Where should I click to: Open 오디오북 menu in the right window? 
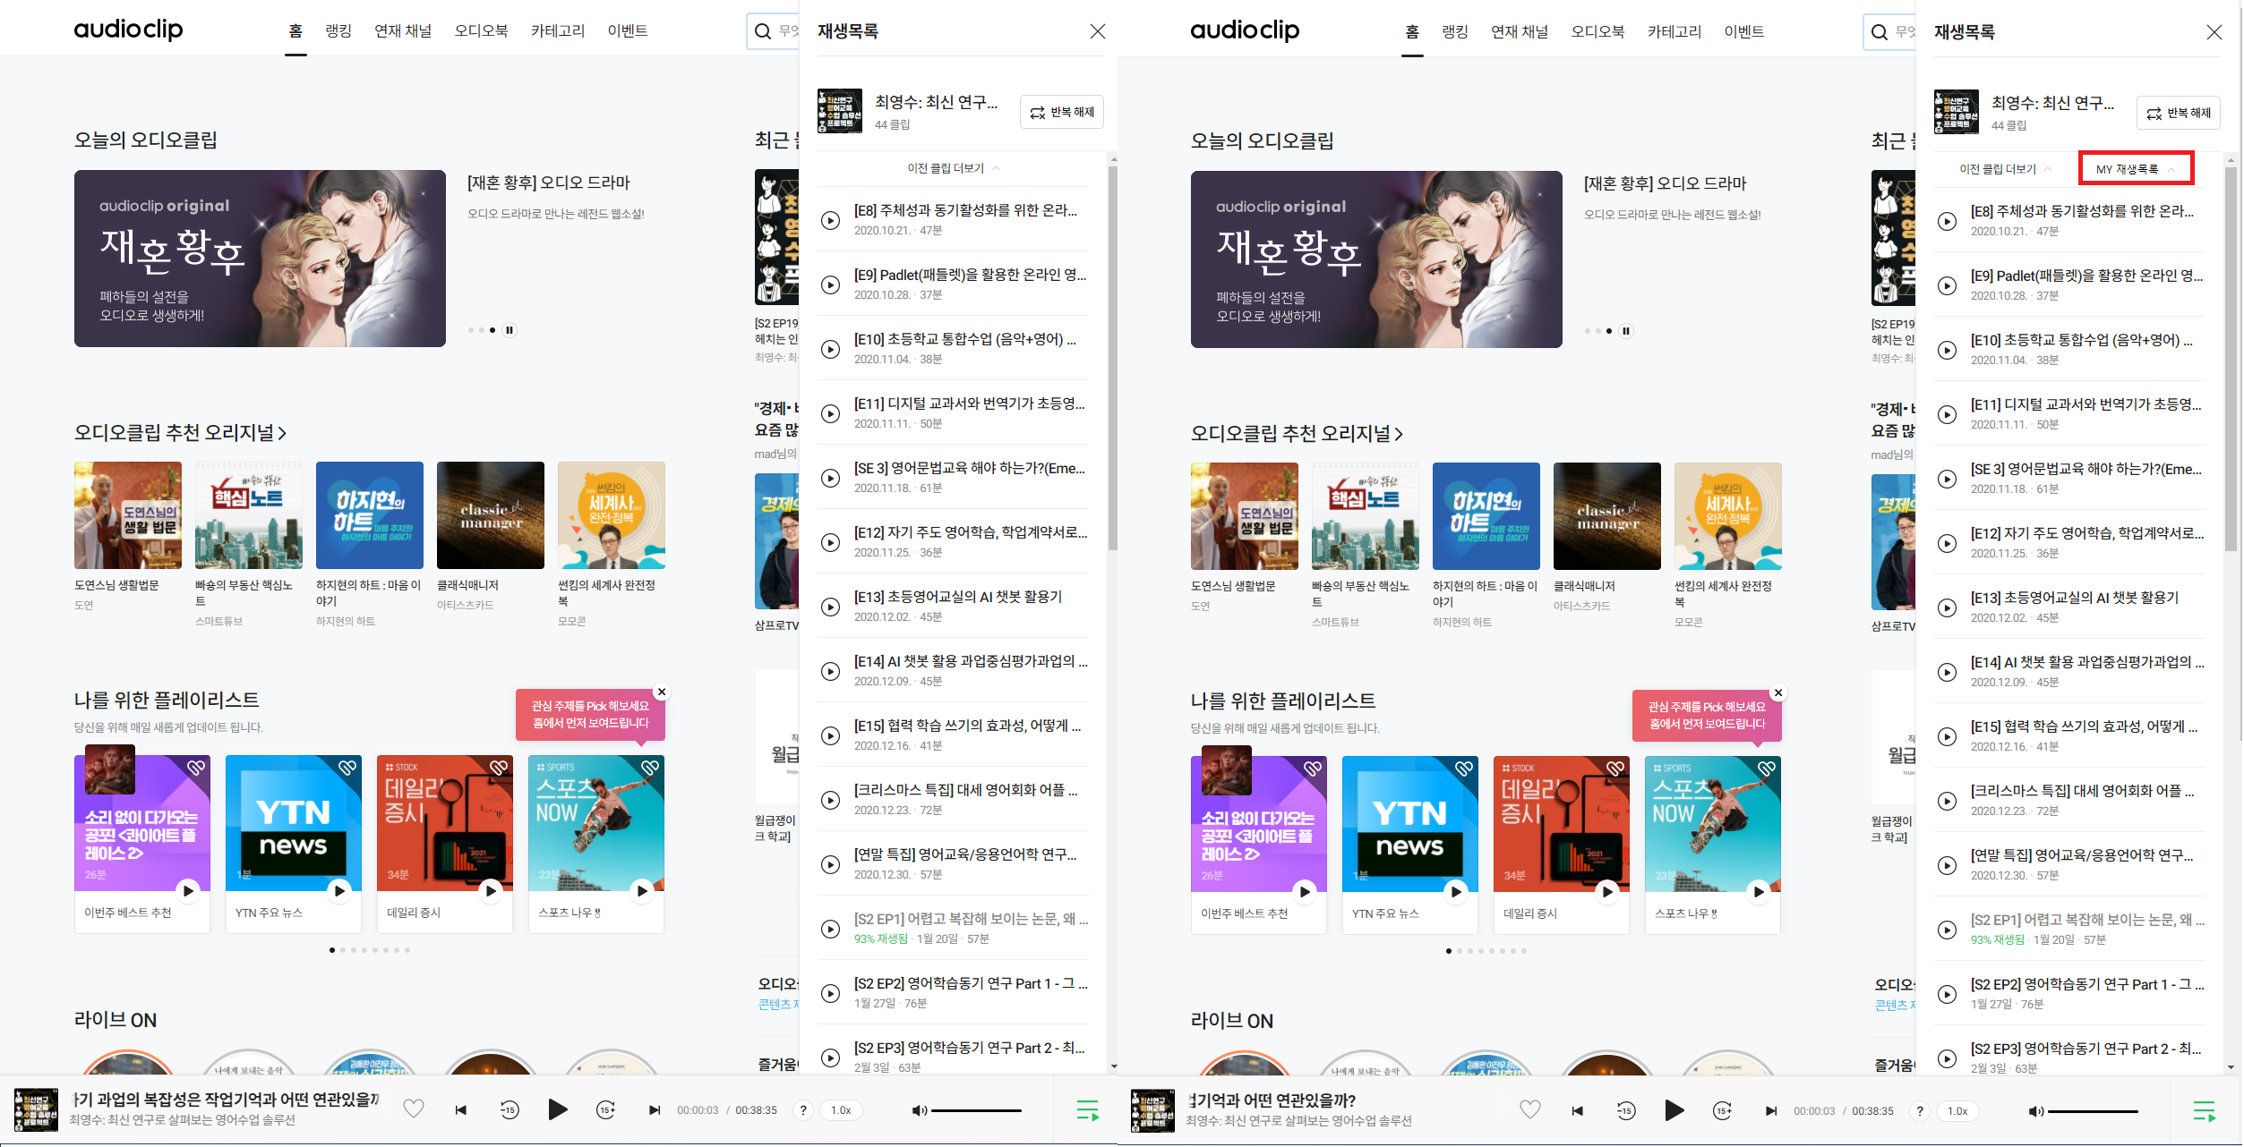point(1597,32)
